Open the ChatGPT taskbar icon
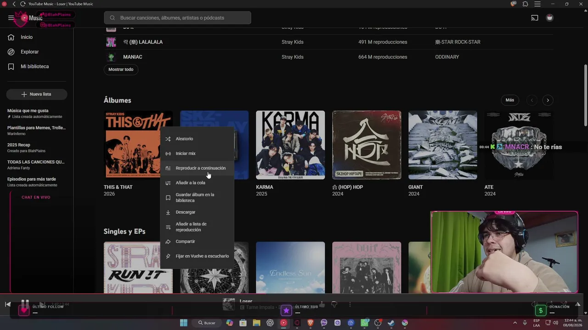 270,323
